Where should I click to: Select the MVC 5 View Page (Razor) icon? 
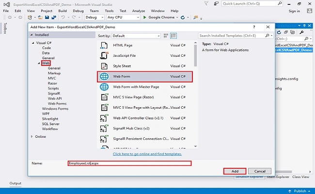(x=104, y=97)
